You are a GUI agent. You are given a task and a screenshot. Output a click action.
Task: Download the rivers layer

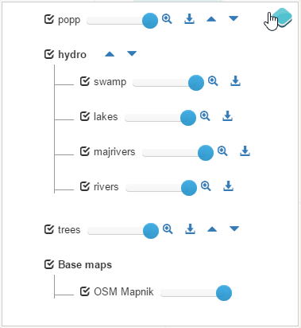click(228, 186)
